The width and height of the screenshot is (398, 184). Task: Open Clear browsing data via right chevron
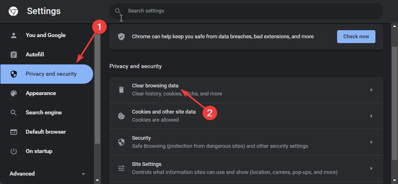point(371,90)
